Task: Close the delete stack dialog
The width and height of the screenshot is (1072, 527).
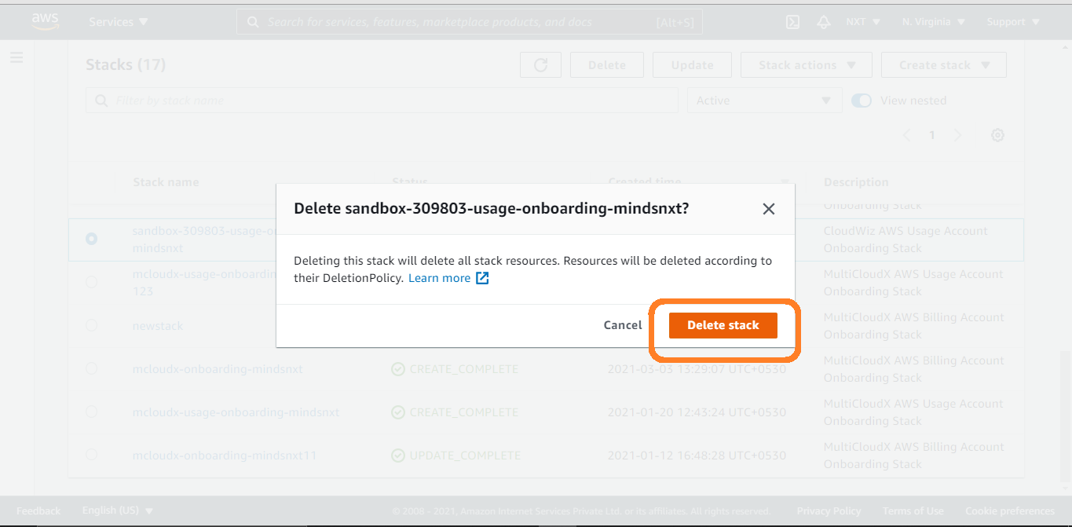Action: click(x=769, y=209)
